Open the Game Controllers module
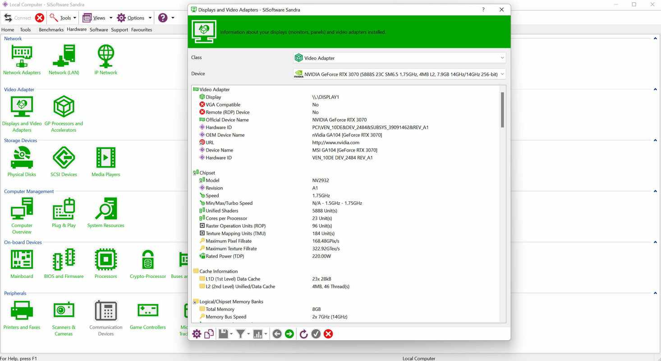661x361 pixels. coord(147,310)
